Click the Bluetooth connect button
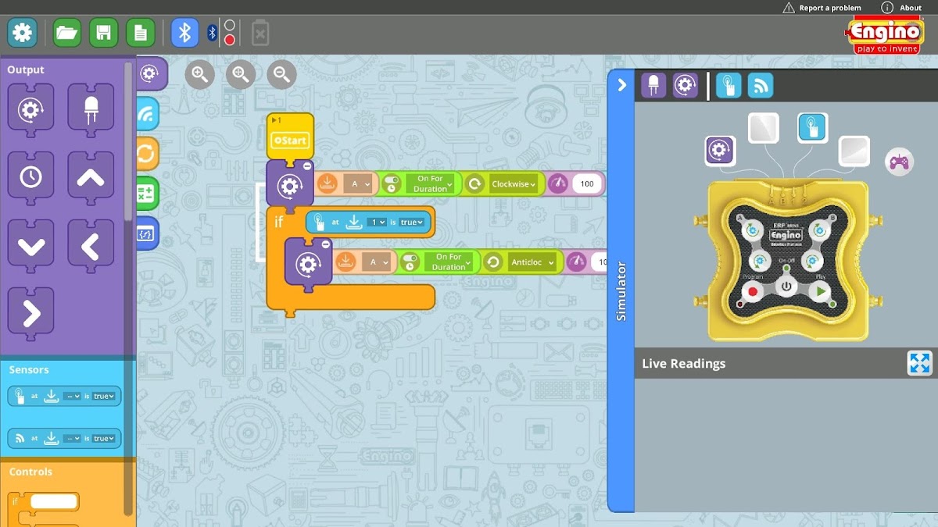938x527 pixels. (184, 33)
